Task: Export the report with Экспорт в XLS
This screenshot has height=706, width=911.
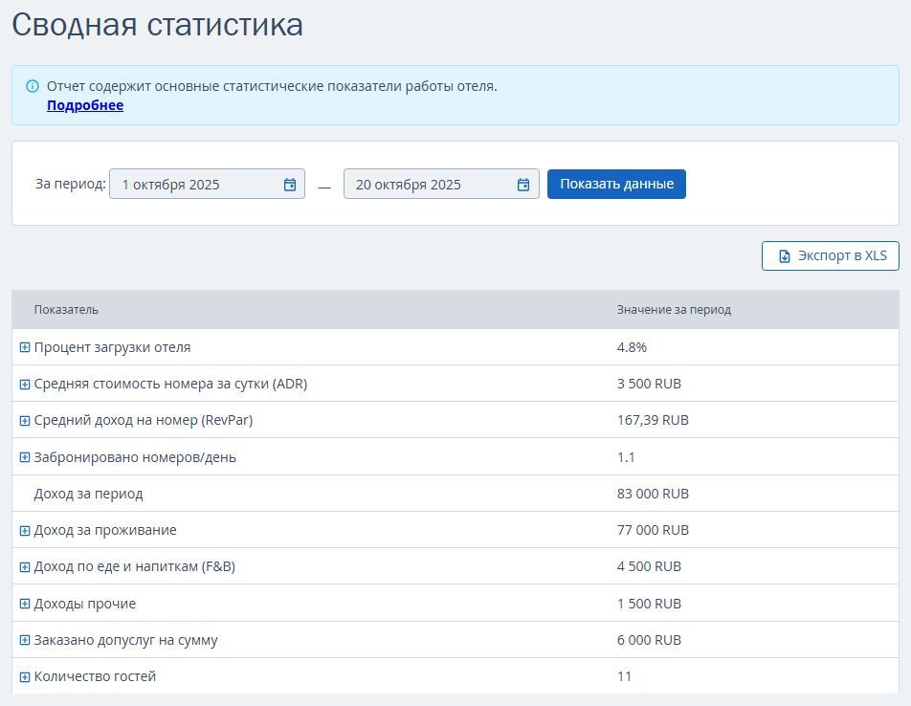Action: coord(831,256)
